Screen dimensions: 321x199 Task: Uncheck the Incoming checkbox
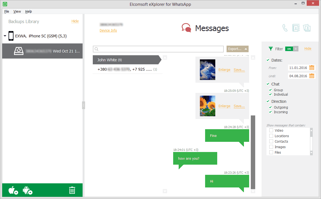click(270, 112)
